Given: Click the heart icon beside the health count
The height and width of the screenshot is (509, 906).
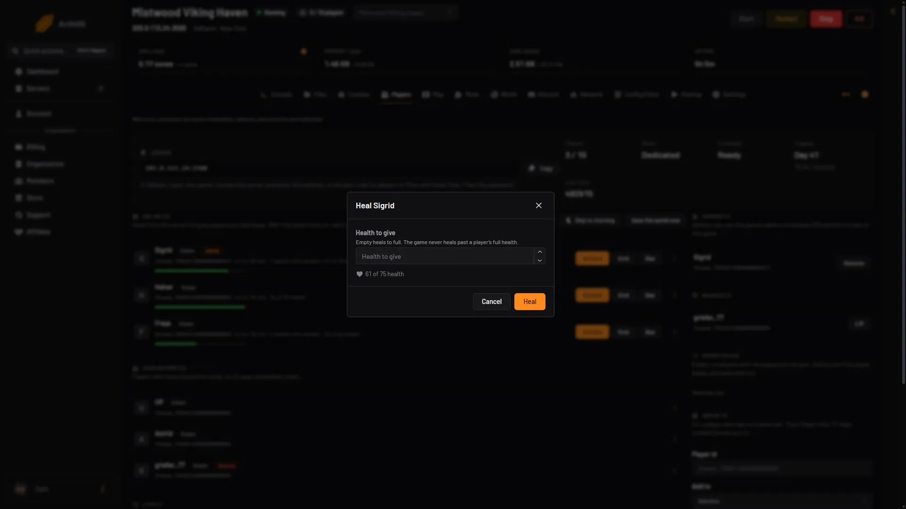Looking at the screenshot, I should coord(359,274).
